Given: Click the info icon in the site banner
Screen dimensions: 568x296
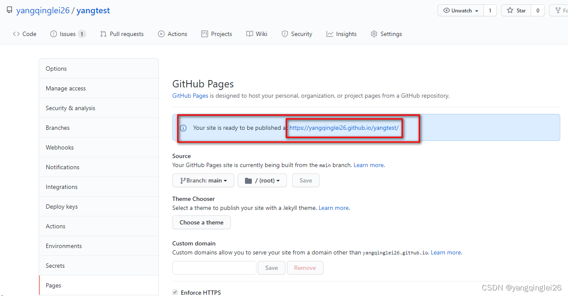Looking at the screenshot, I should (183, 128).
